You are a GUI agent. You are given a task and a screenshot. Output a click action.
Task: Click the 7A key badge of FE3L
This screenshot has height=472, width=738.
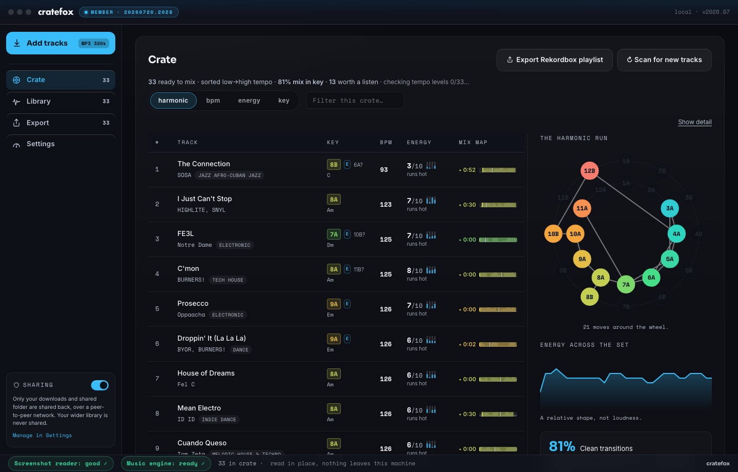tap(334, 234)
